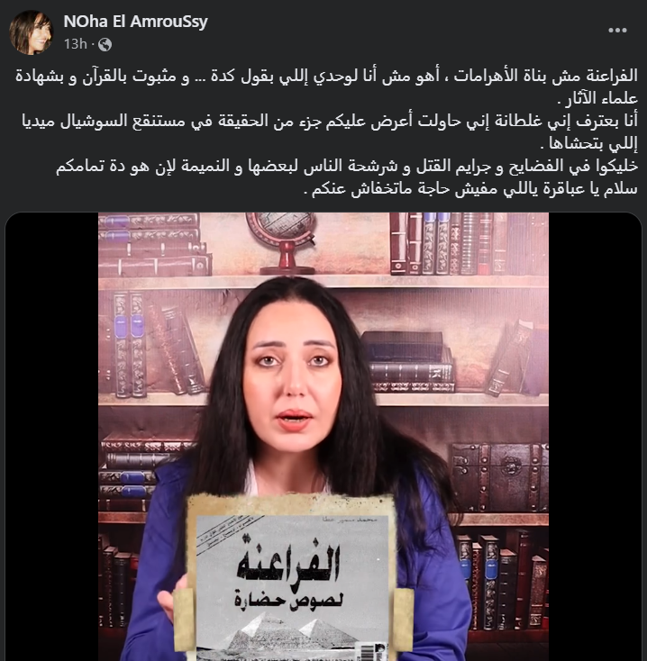Open NOha El AmrouSsy profile picture
This screenshot has height=661, width=647.
point(31,32)
